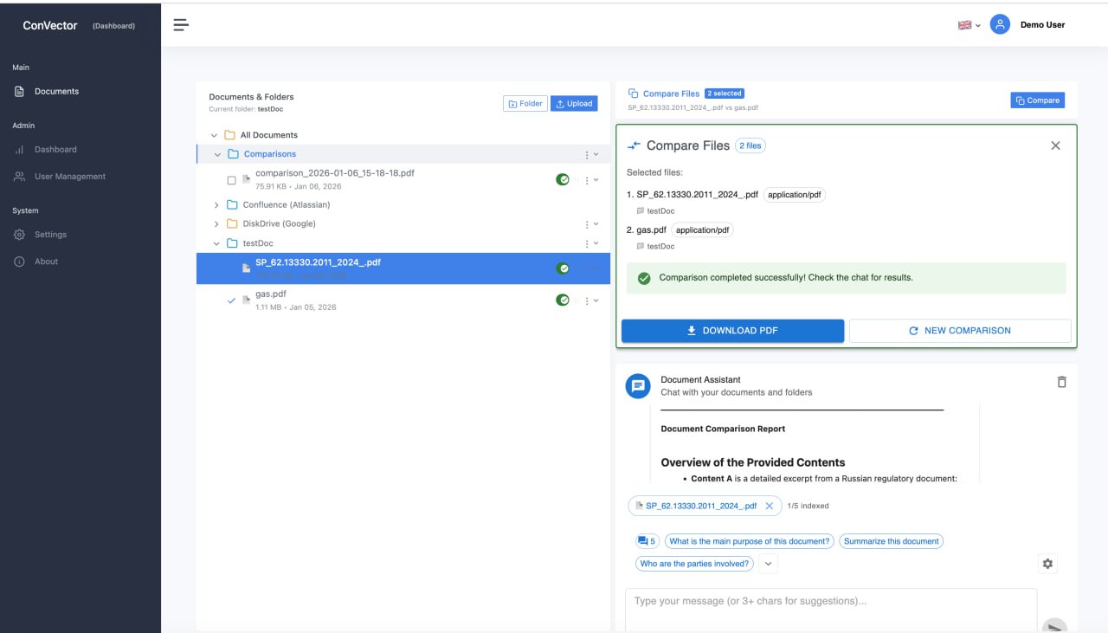The height and width of the screenshot is (633, 1108).
Task: Expand the Confluence (Atlassian) folder
Action: 216,205
